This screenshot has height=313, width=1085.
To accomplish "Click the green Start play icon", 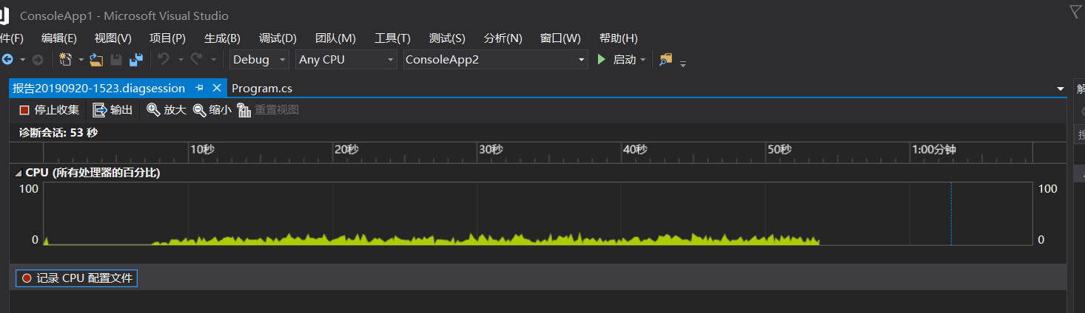I will point(602,59).
